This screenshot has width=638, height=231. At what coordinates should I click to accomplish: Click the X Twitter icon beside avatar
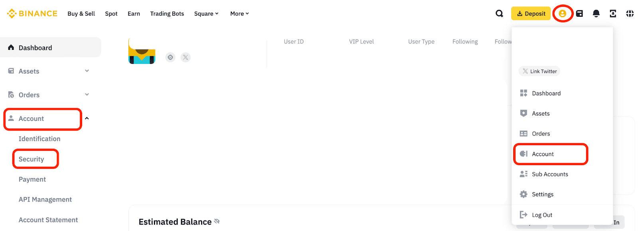[185, 57]
